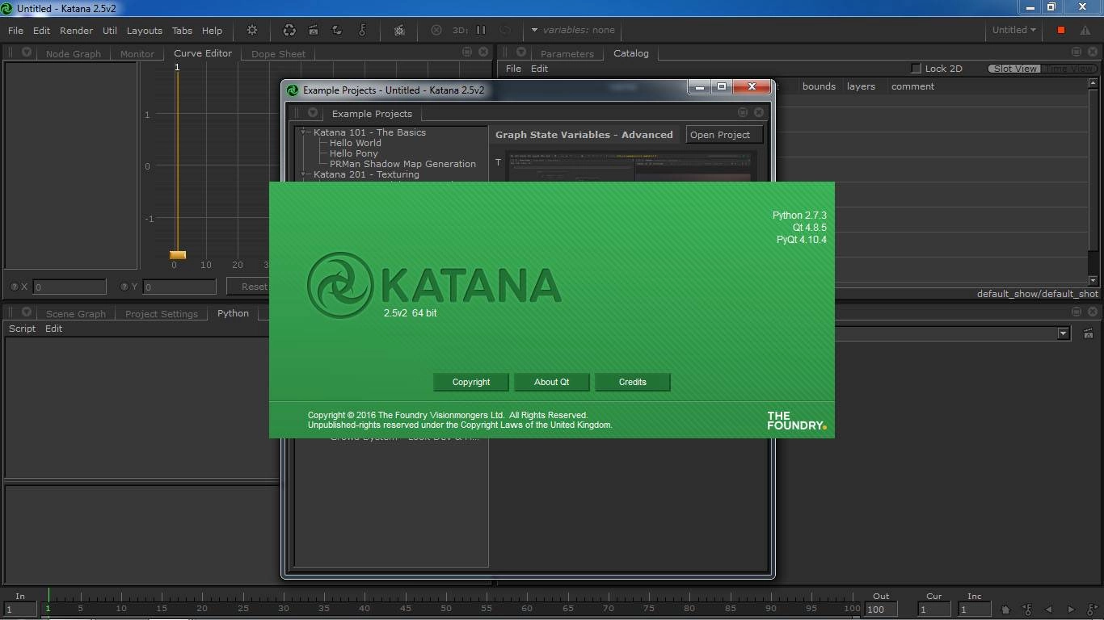Open the Python pane's dropdown arrow
This screenshot has width=1104, height=620.
tap(27, 312)
